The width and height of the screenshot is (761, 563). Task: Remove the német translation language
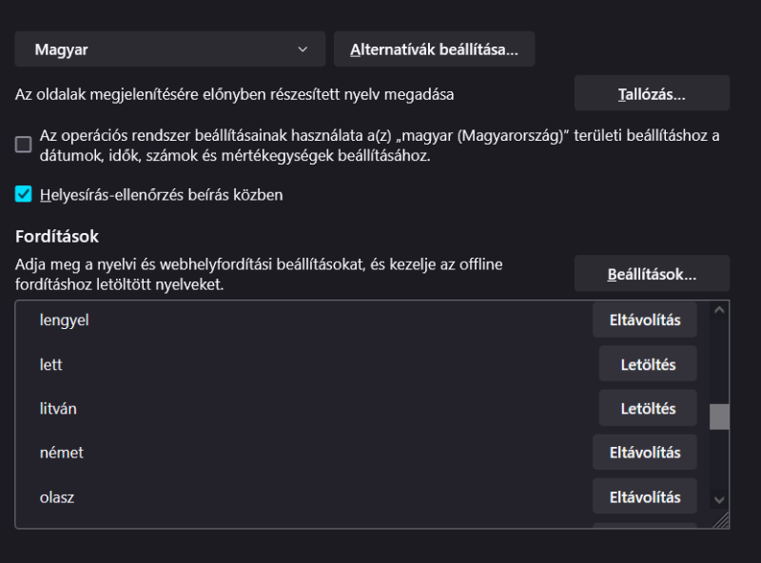pyautogui.click(x=644, y=453)
